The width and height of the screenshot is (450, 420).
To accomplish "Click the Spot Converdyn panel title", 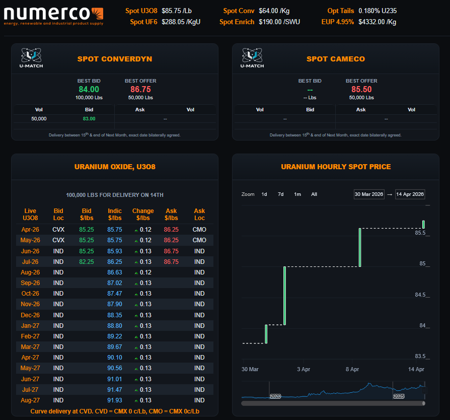I will pyautogui.click(x=114, y=59).
